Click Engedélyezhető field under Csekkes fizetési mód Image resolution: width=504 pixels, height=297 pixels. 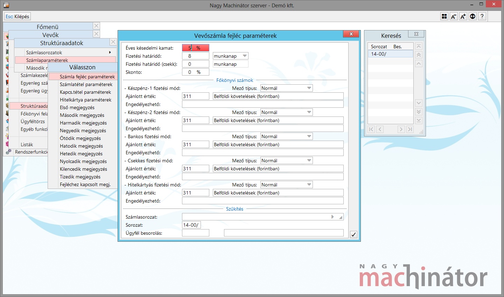coord(263,177)
